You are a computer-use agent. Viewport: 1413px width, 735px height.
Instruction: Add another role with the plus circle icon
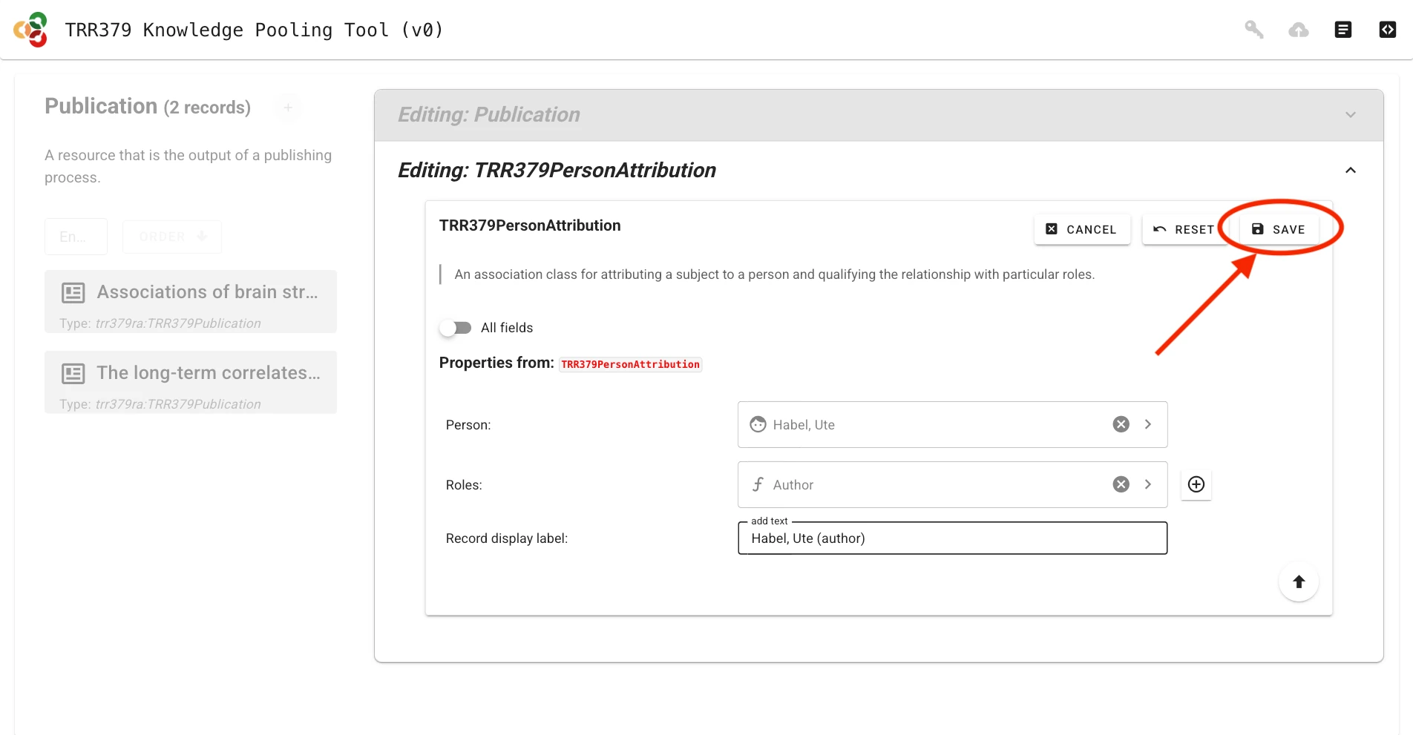pyautogui.click(x=1196, y=484)
